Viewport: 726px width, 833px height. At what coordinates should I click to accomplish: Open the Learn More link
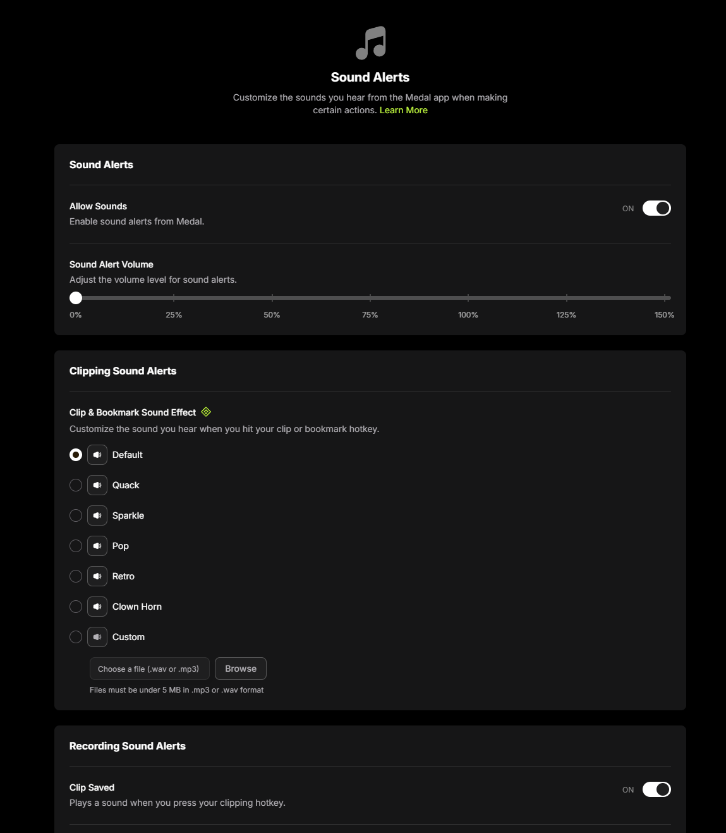tap(404, 110)
